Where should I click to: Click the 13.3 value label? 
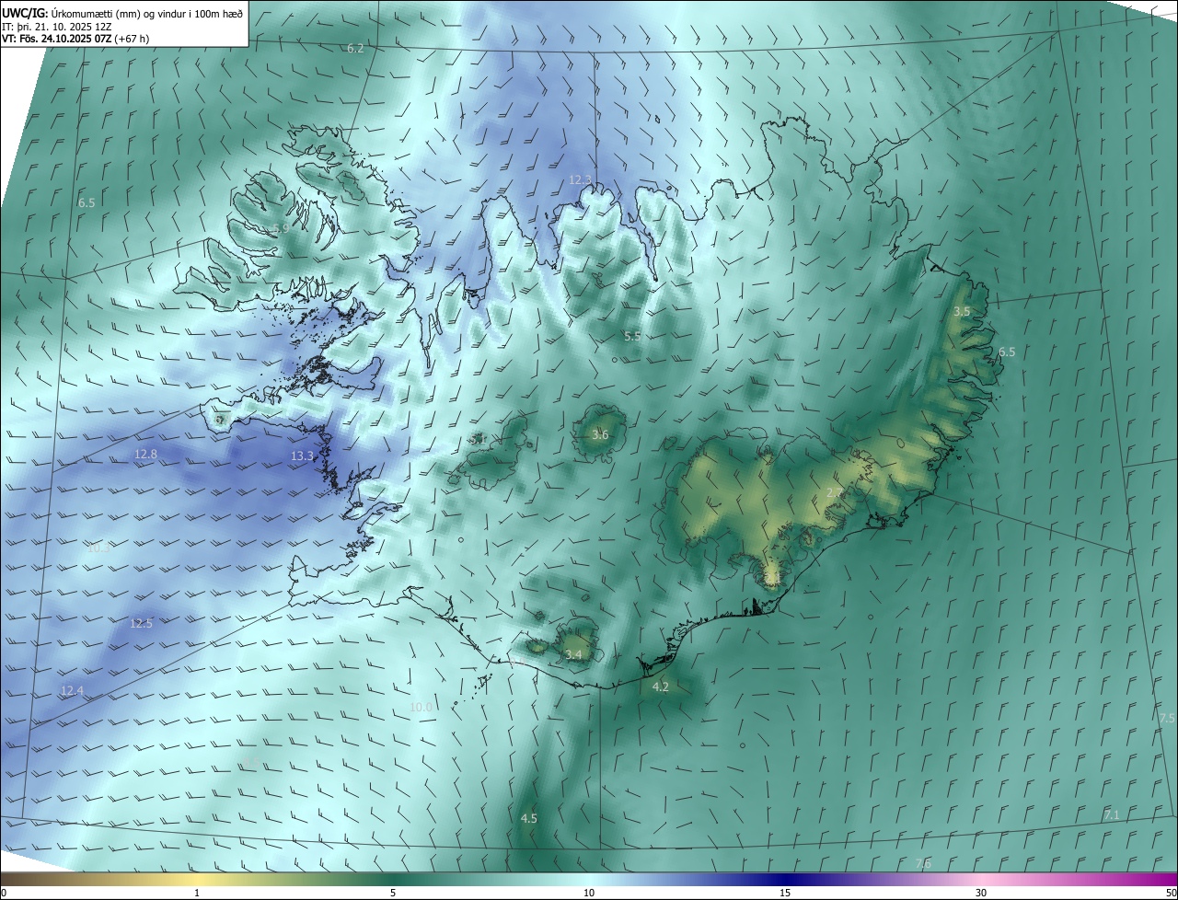[302, 456]
